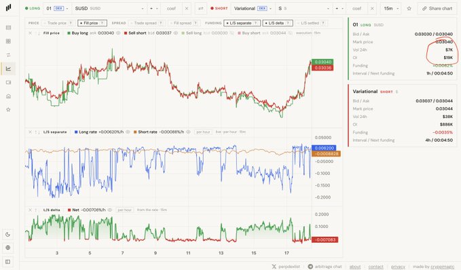461x270 pixels.
Task: Click the Long rate blue color swatch
Action: coord(76,132)
